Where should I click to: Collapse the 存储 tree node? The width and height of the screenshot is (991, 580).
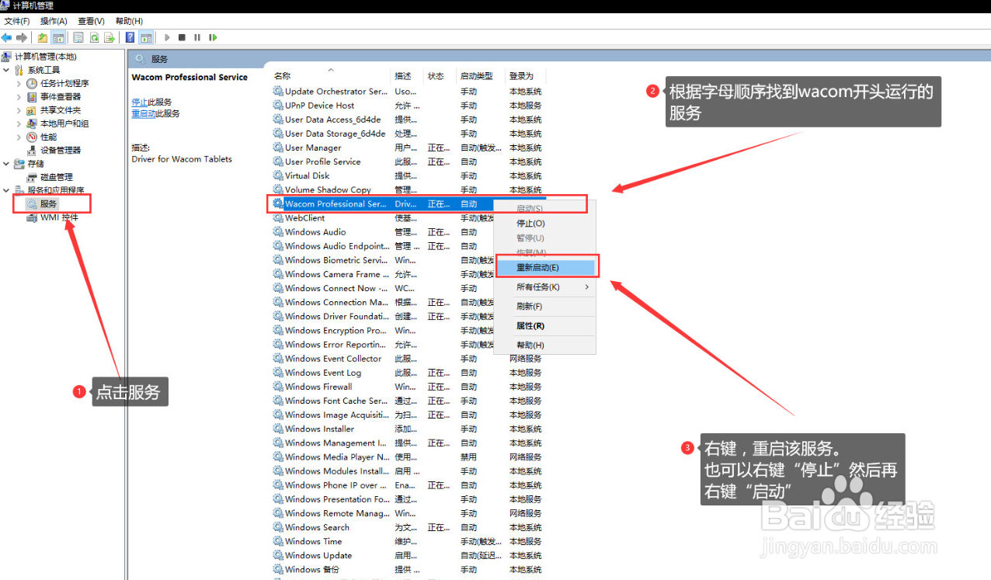coord(7,164)
